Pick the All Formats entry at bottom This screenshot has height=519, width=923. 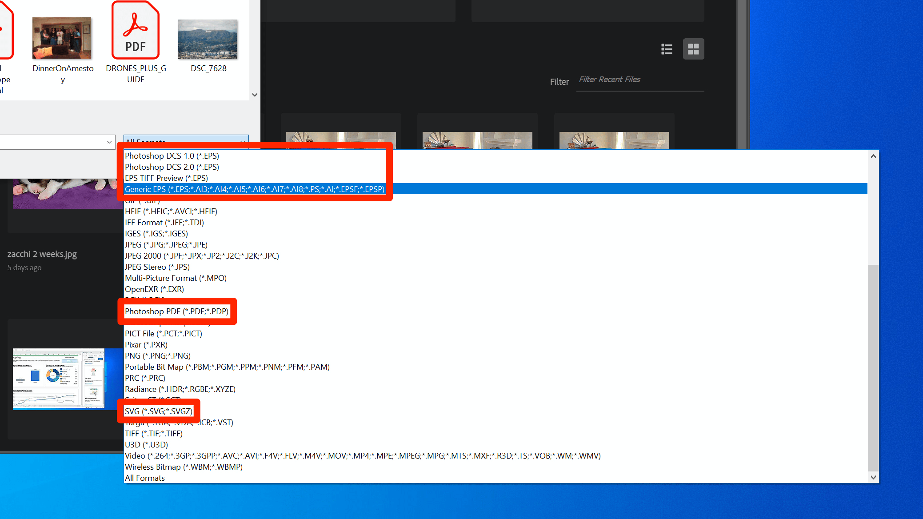tap(145, 478)
